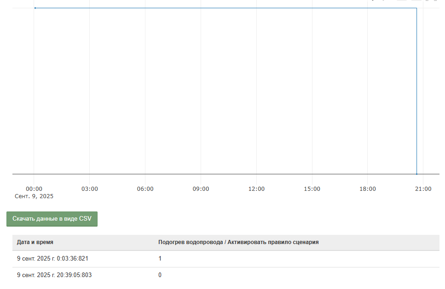Image resolution: width=445 pixels, height=289 pixels.
Task: Click the 03:00 time axis label
Action: tap(90, 189)
